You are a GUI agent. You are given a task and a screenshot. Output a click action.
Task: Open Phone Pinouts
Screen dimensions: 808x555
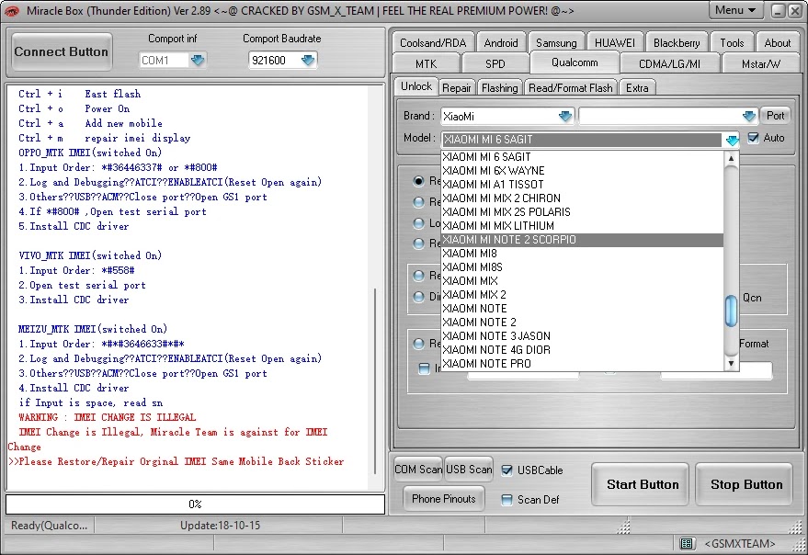pos(444,499)
